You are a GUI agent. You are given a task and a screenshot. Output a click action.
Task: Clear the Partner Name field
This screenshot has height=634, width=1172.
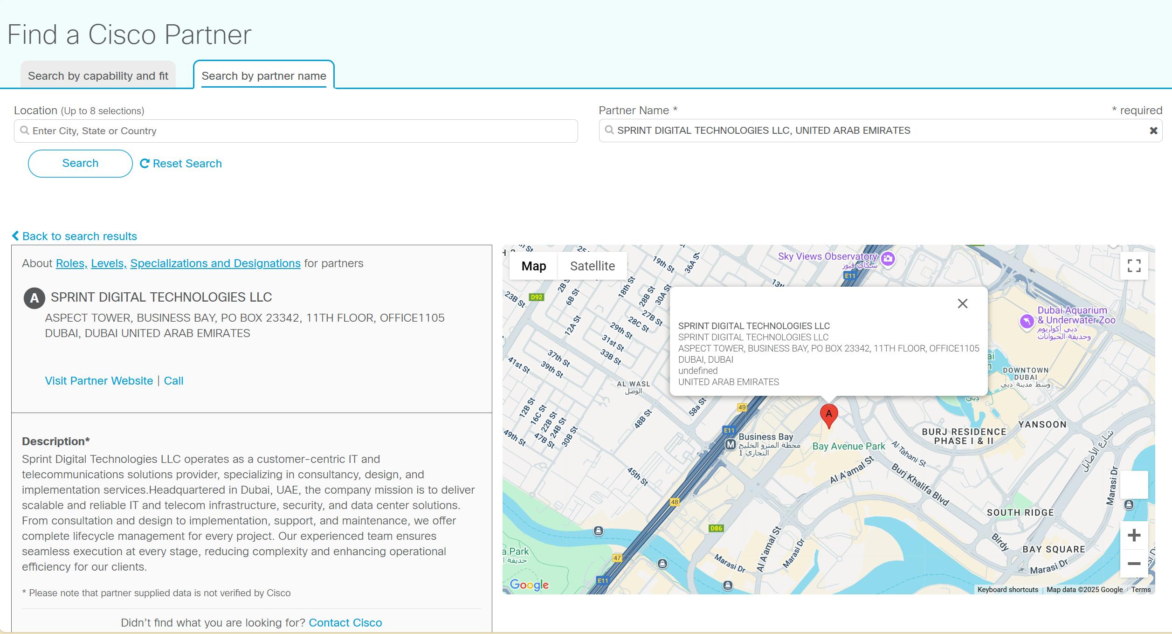(1153, 131)
